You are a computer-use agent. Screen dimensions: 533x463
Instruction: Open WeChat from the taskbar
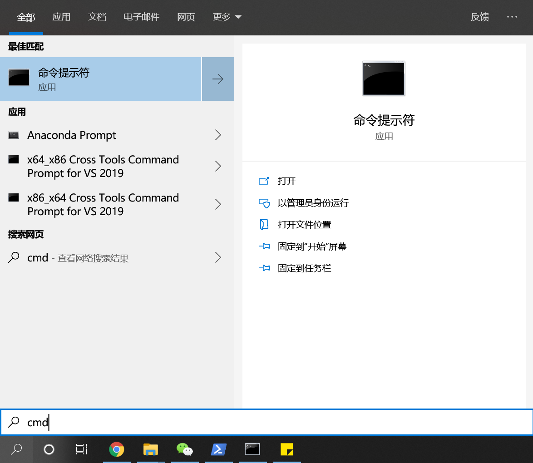[x=185, y=449]
